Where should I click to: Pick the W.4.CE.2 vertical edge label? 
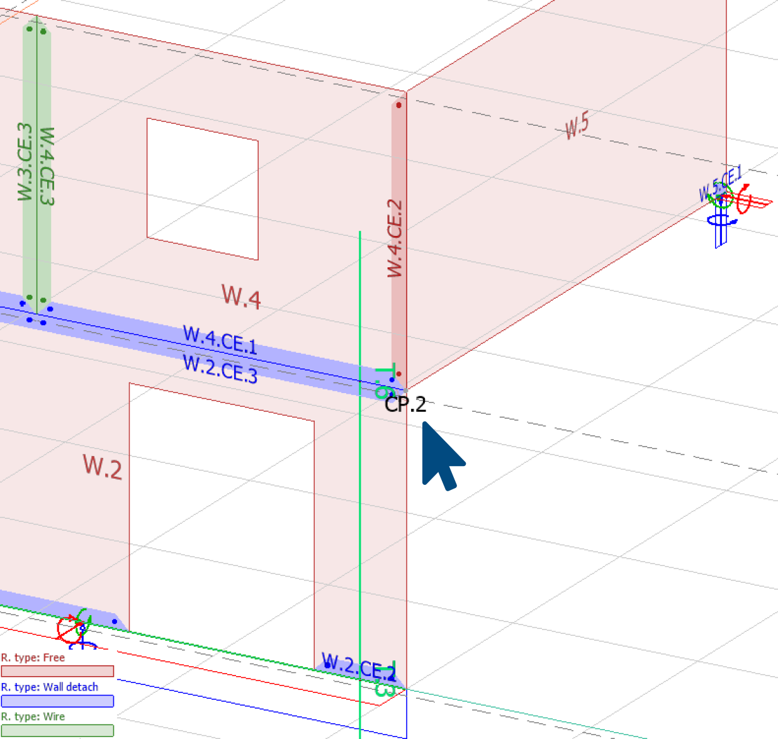pos(395,238)
